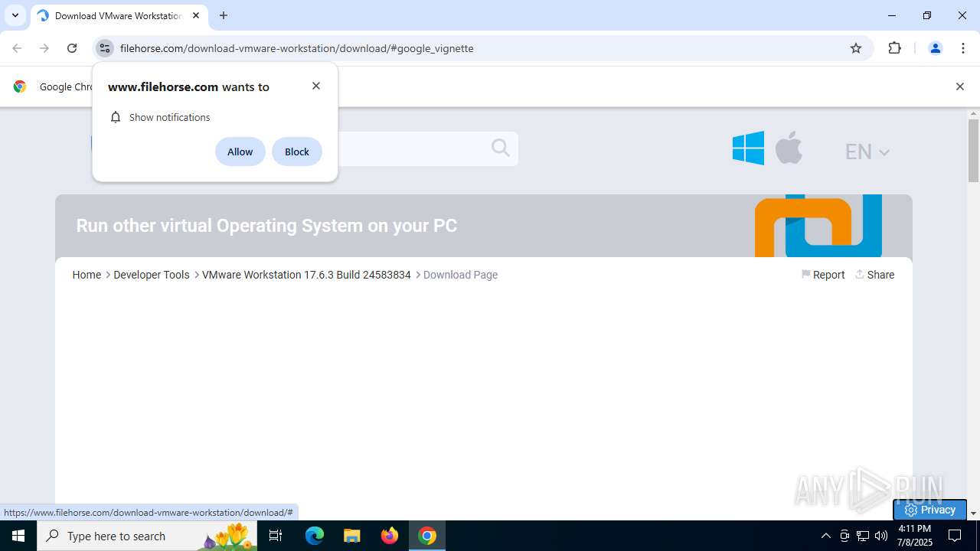
Task: Open the Privacy settings button
Action: point(929,510)
